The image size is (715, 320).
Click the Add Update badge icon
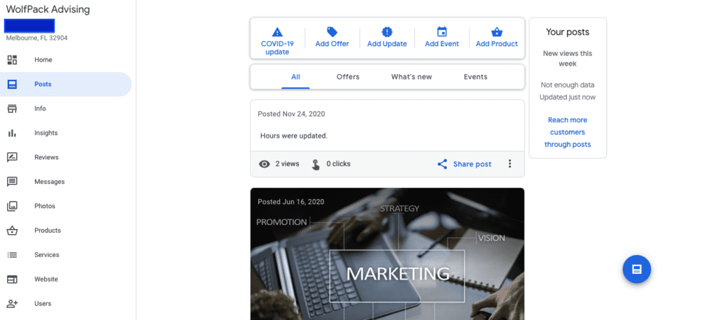(x=387, y=32)
